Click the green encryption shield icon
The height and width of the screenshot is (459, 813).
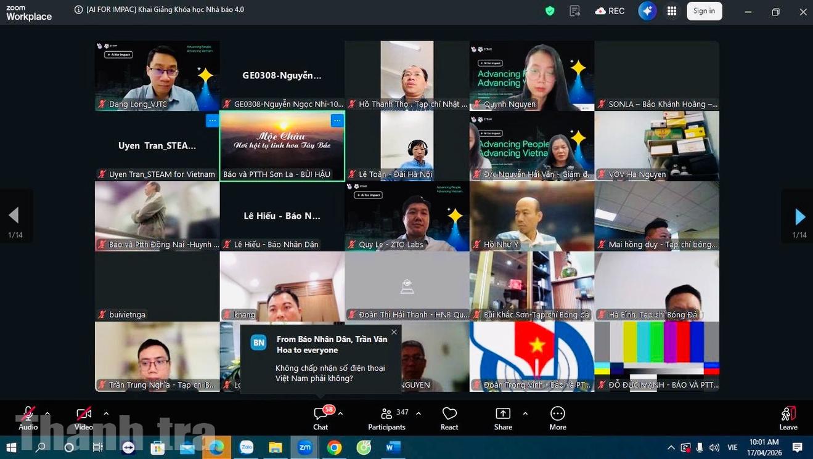coord(550,11)
